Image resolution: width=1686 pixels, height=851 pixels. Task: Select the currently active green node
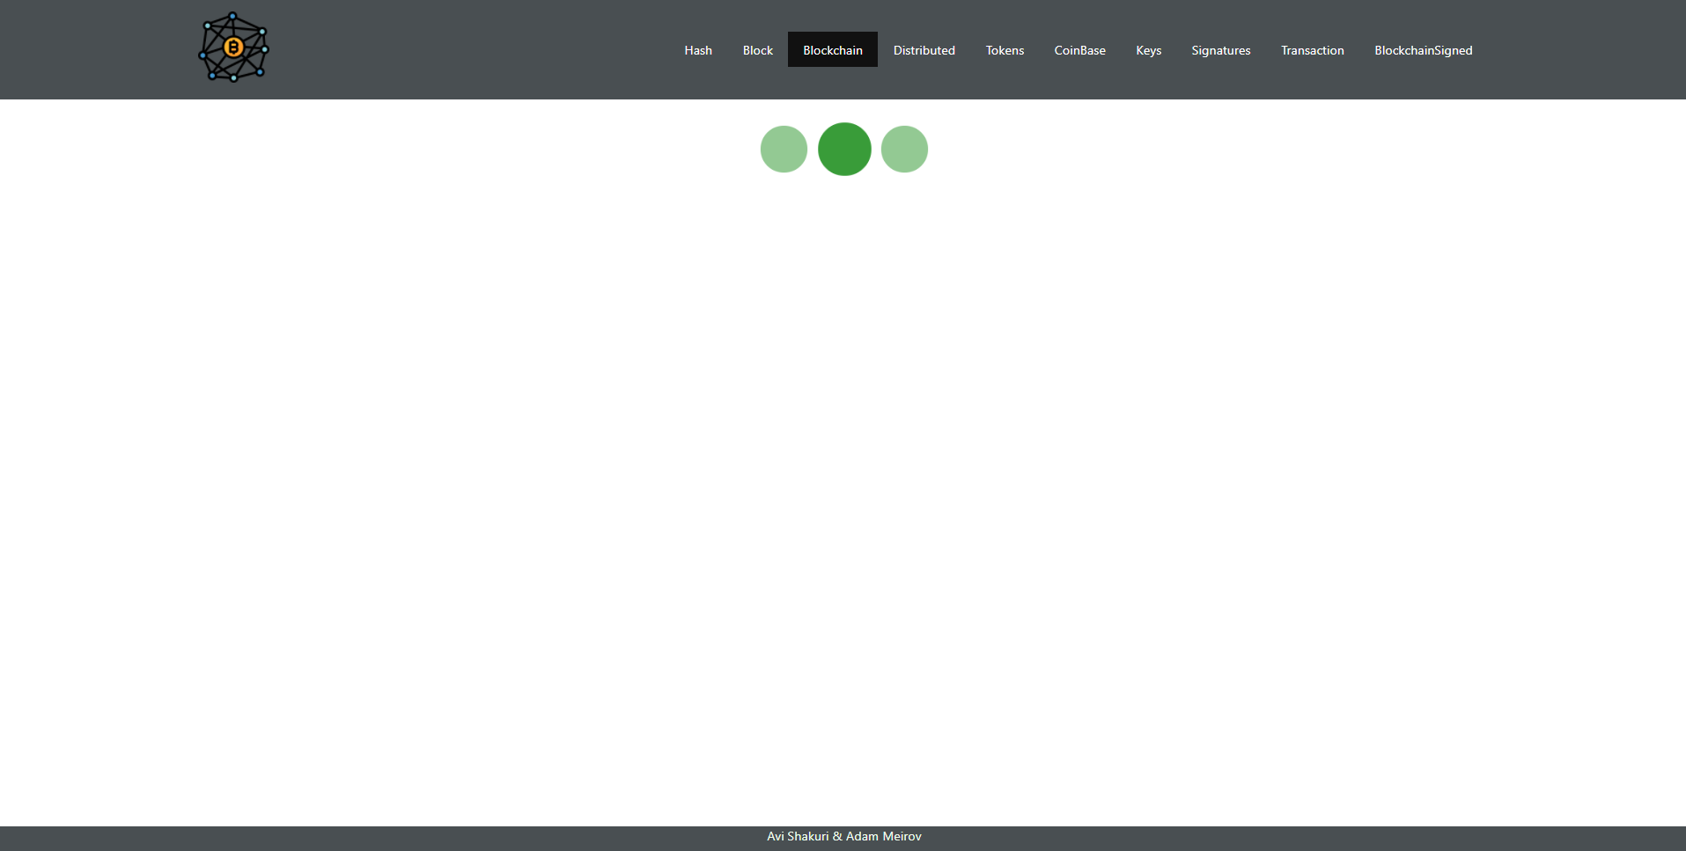click(843, 149)
